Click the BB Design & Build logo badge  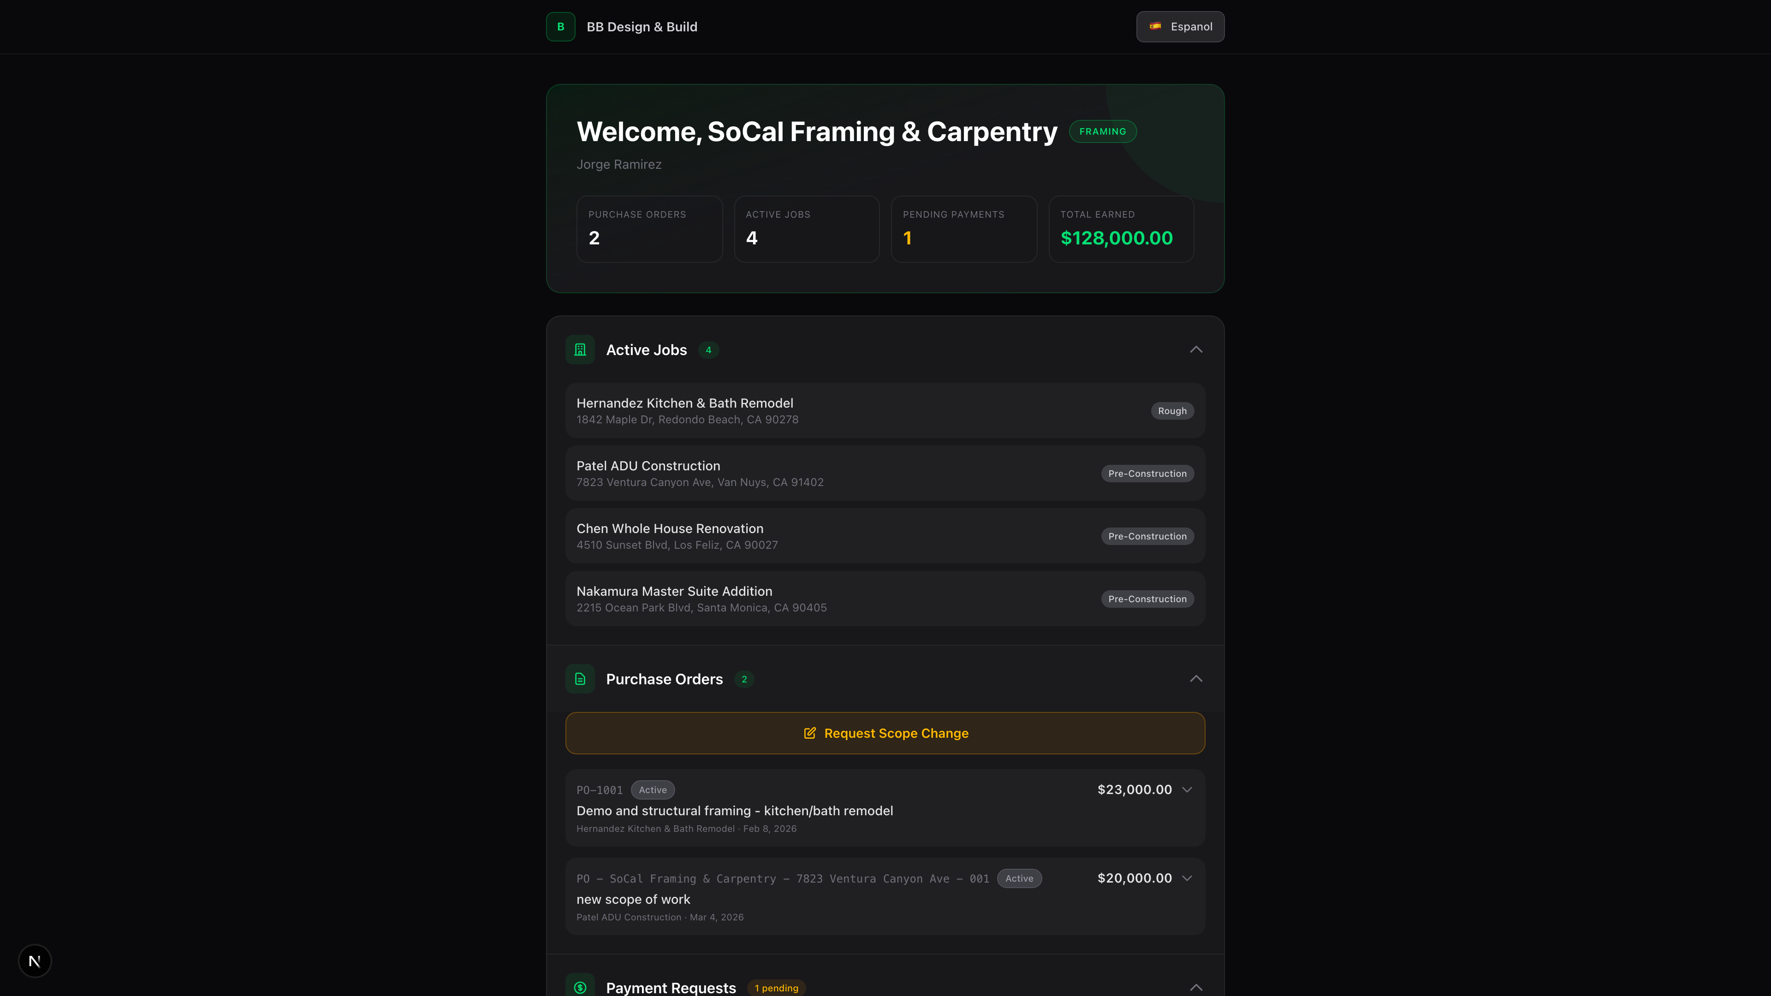pyautogui.click(x=560, y=26)
